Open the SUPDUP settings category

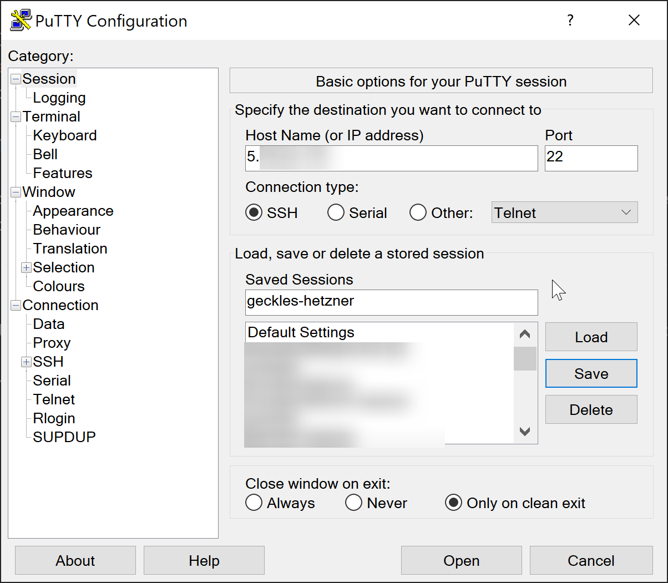64,437
